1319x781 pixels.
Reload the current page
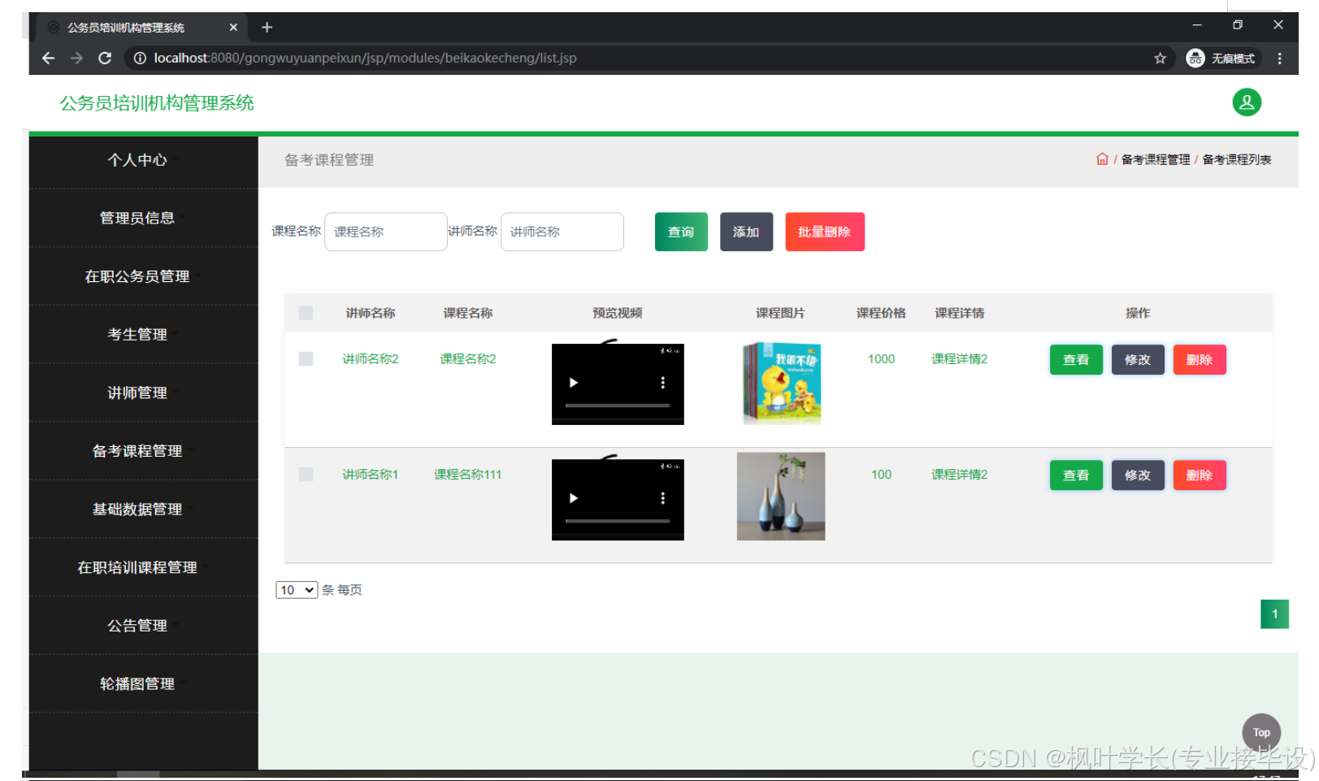tap(105, 59)
